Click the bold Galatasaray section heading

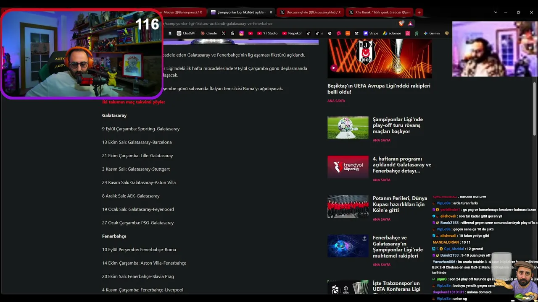point(114,115)
